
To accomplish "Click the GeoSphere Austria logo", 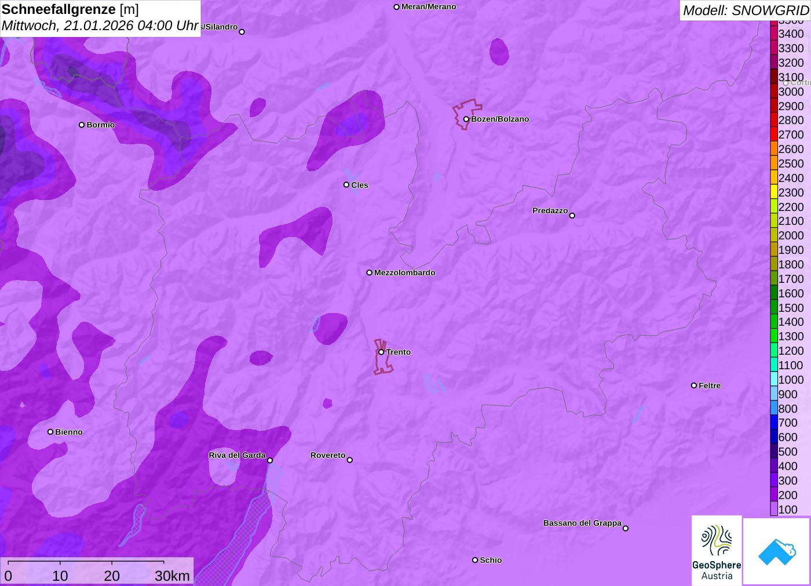I will coord(717,550).
